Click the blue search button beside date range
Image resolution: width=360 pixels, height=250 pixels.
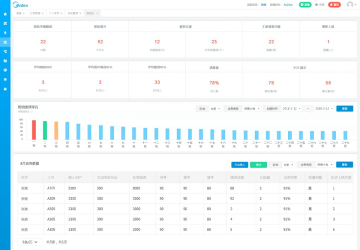(344, 109)
